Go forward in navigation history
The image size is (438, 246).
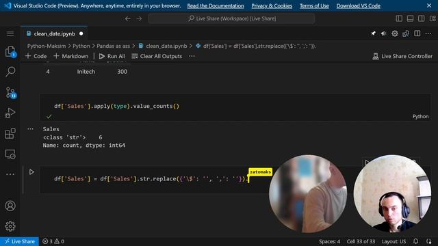[x=139, y=18]
